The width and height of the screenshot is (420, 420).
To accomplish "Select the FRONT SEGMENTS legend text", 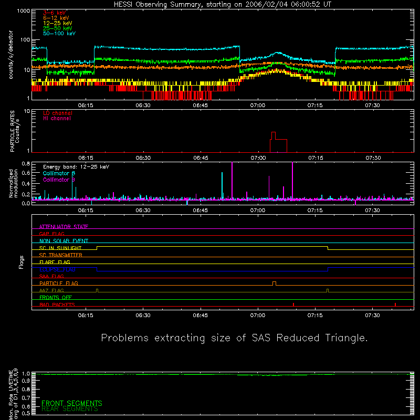I will coord(72,403).
